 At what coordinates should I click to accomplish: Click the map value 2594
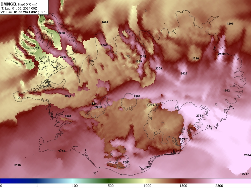point(247,155)
